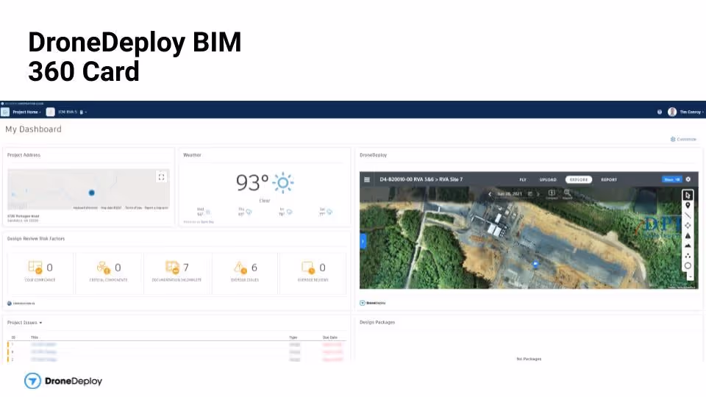706x397 pixels.
Task: Open the Code Compliance risk card
Action: tap(40, 272)
